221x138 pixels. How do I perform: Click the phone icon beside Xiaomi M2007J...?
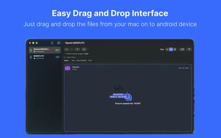click(31, 50)
